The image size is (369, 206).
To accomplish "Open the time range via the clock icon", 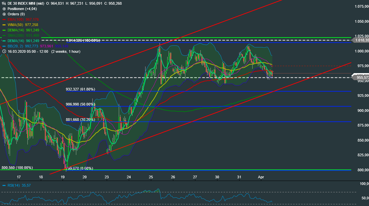I will pos(4,51).
